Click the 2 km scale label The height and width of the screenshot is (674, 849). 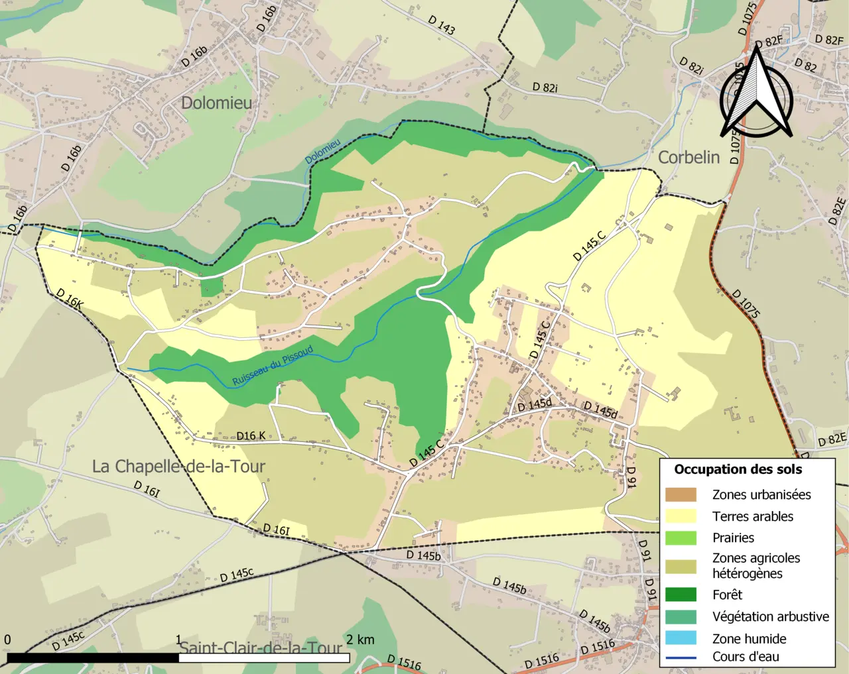(x=360, y=640)
